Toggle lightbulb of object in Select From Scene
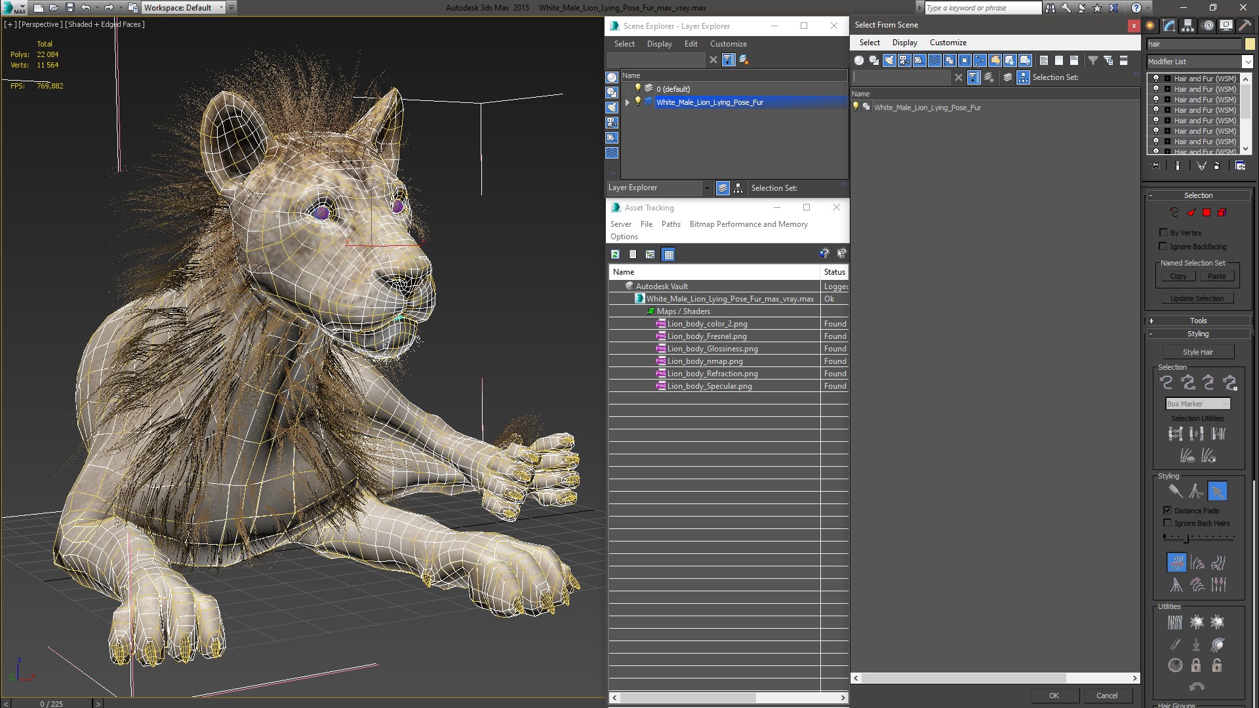 click(x=856, y=107)
